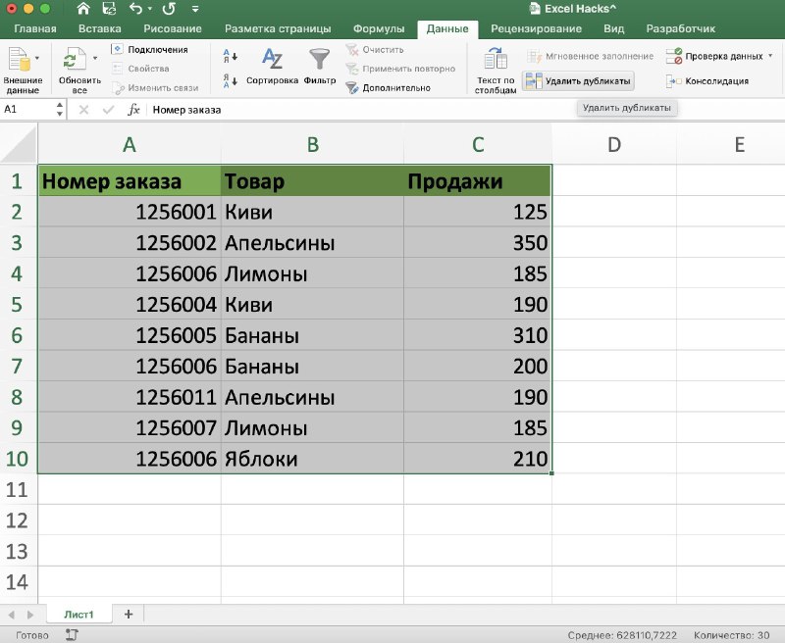Viewport: 785px width, 643px height.
Task: Open the undo history dropdown arrow
Action: [x=150, y=9]
